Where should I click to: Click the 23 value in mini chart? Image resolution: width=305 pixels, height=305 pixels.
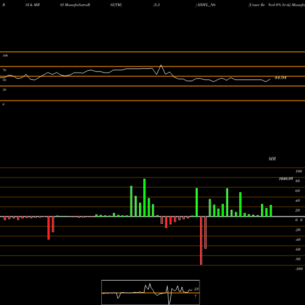pos(196,289)
